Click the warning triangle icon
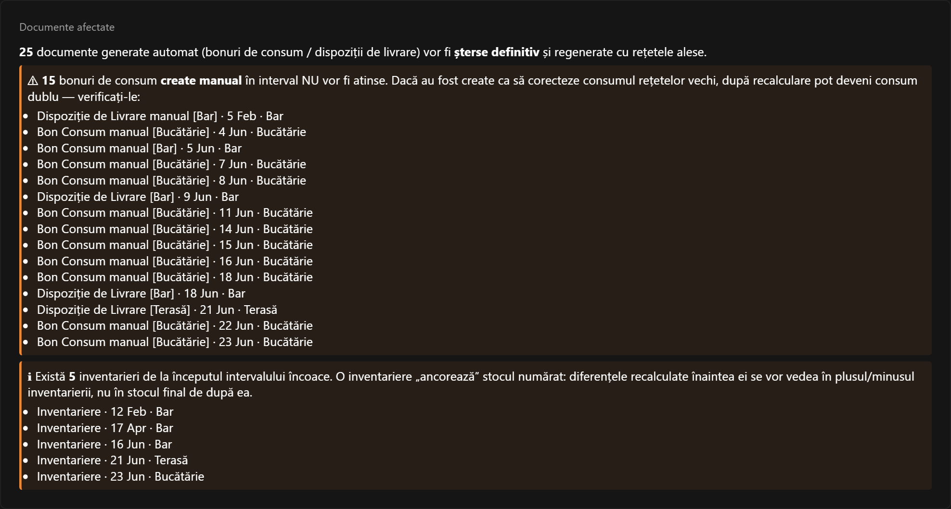951x509 pixels. [x=33, y=81]
